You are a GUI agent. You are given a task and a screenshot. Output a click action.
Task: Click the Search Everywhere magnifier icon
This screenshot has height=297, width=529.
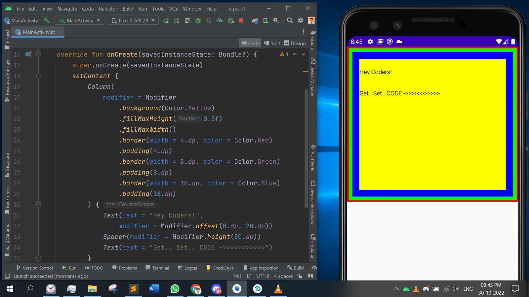click(290, 20)
